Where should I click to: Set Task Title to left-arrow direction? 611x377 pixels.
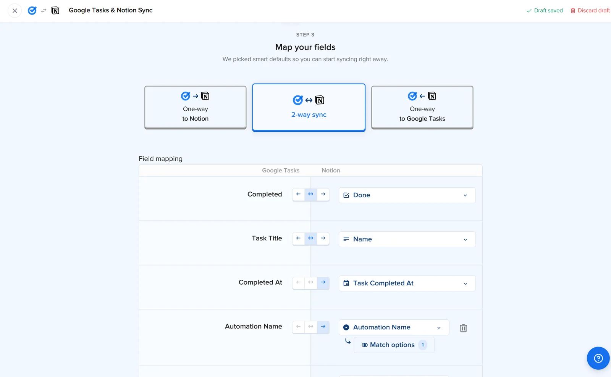point(299,238)
